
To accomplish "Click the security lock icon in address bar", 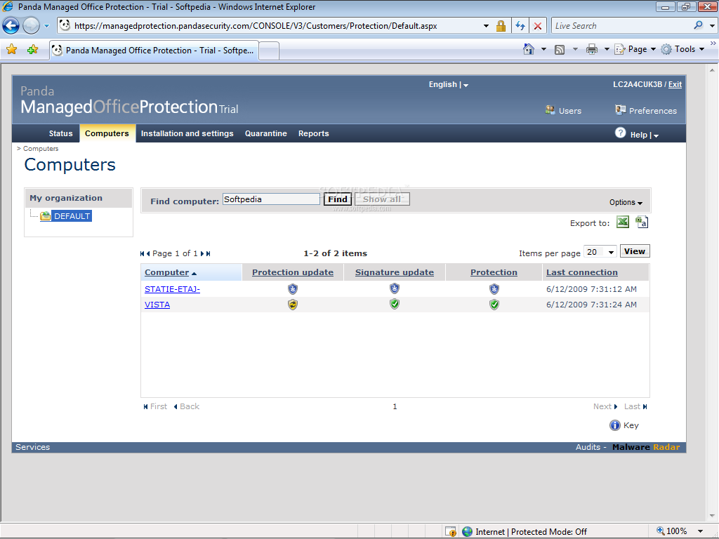I will [x=501, y=26].
